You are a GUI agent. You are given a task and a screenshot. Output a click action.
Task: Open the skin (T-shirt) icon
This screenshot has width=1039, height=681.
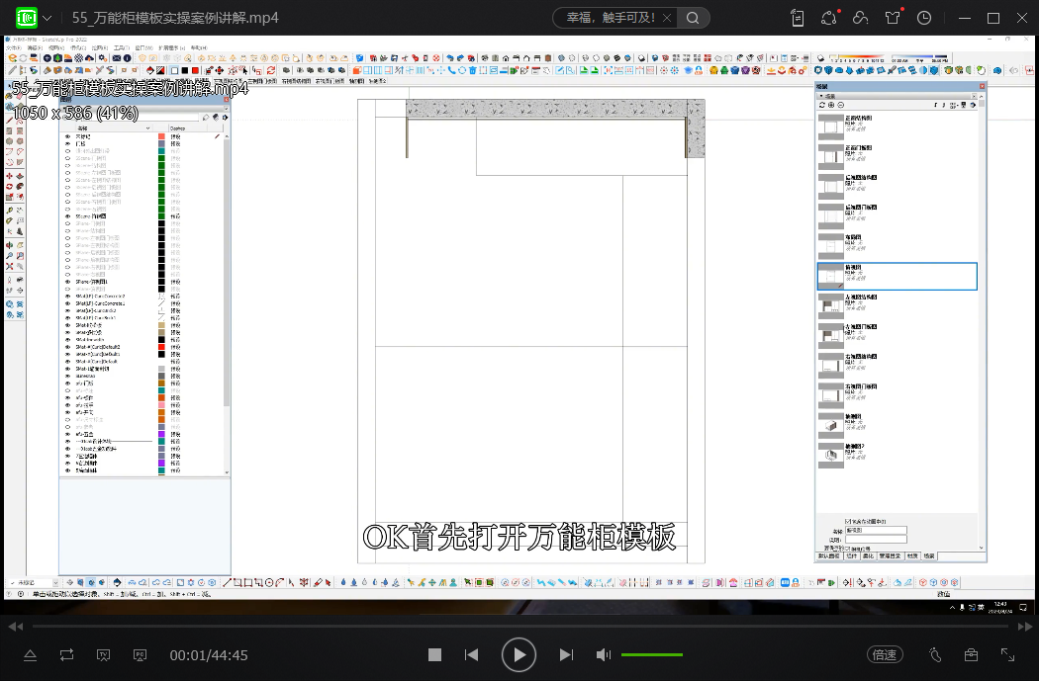click(893, 18)
